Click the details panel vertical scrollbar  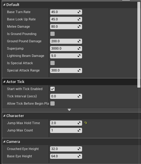coord(139,45)
